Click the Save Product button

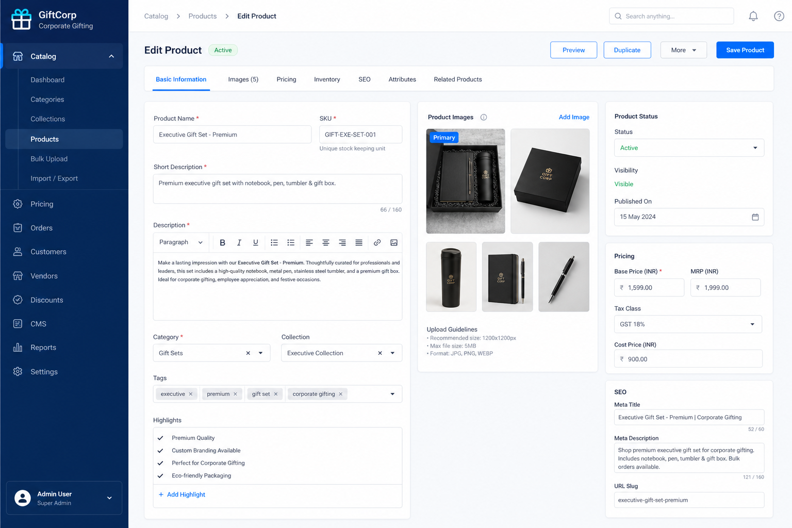745,50
